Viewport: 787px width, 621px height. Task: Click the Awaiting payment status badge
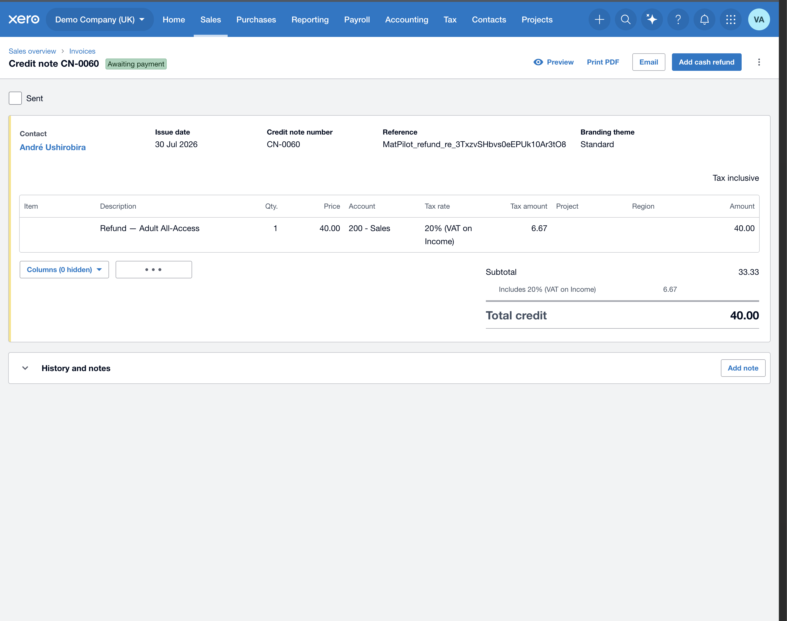(136, 64)
